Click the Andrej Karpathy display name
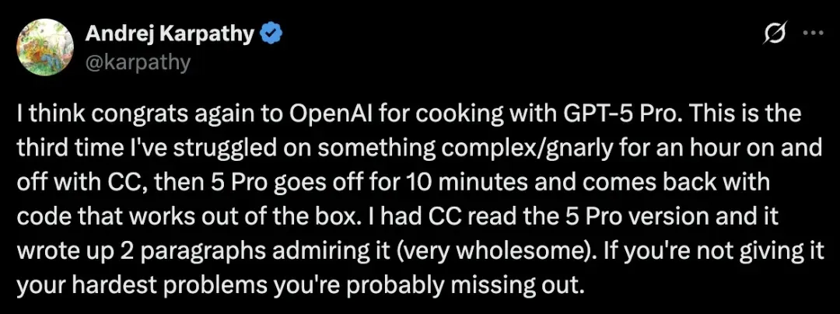The height and width of the screenshot is (314, 840). (x=170, y=35)
